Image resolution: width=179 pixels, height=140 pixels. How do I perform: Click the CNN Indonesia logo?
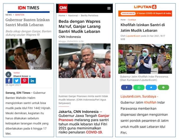point(63,9)
